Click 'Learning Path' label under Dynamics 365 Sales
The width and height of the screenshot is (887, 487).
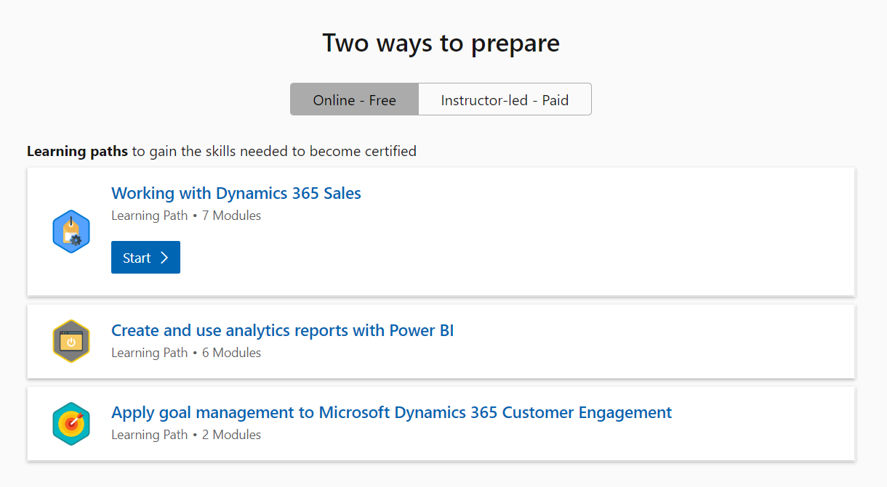(149, 216)
